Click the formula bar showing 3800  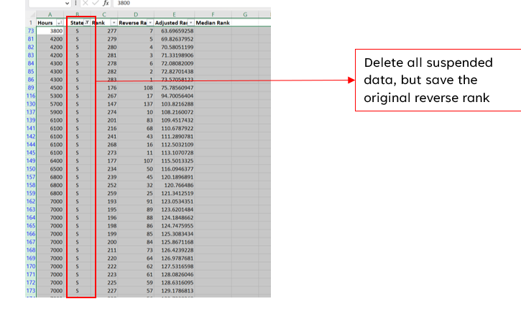[192, 3]
